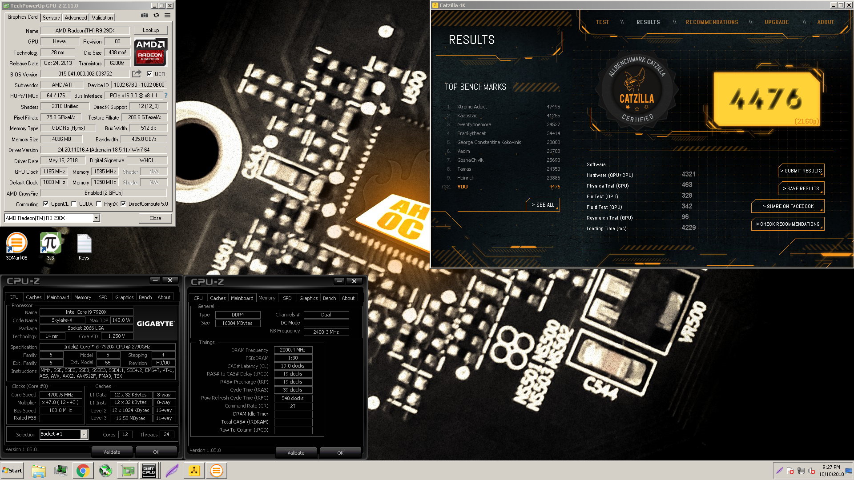
Task: Open ABOUT section in Catzilla
Action: coord(826,22)
